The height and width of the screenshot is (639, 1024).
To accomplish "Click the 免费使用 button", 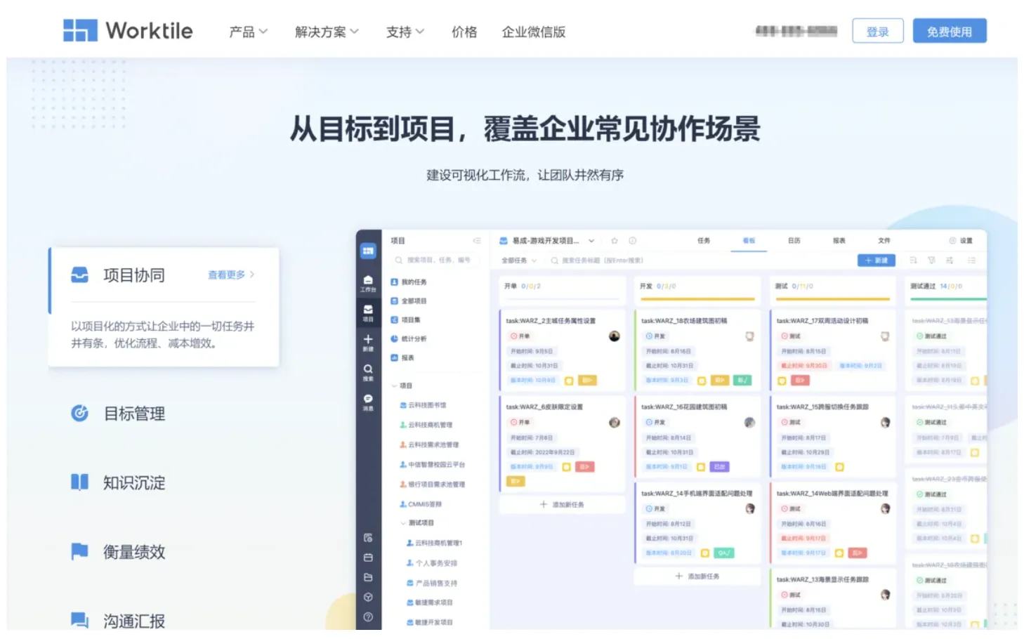I will tap(950, 31).
